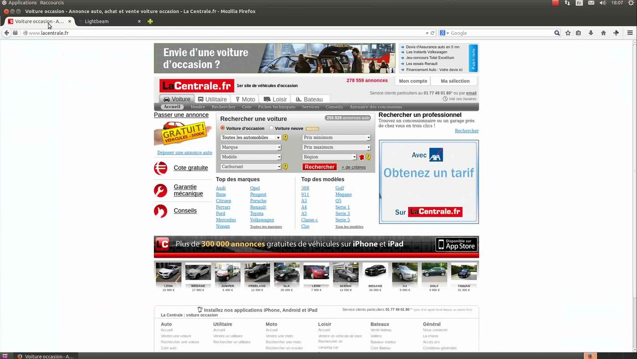637x359 pixels.
Task: Click the help icon beside Carburant
Action: [285, 167]
